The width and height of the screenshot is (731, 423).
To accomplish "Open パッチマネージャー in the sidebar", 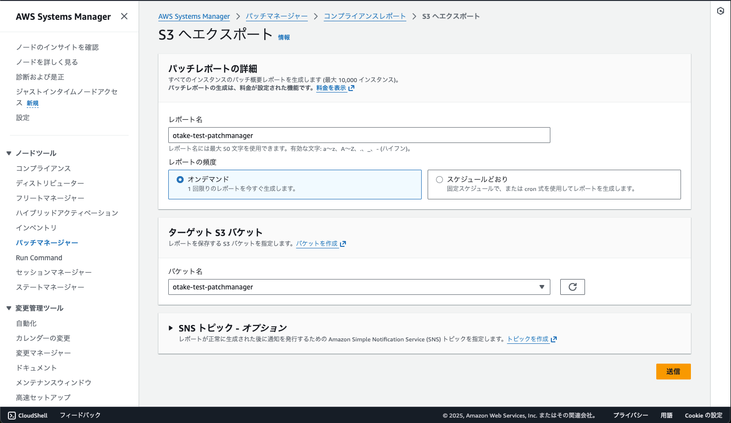I will (x=47, y=243).
